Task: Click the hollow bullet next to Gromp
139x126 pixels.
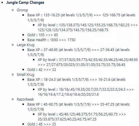Action: click(13, 10)
